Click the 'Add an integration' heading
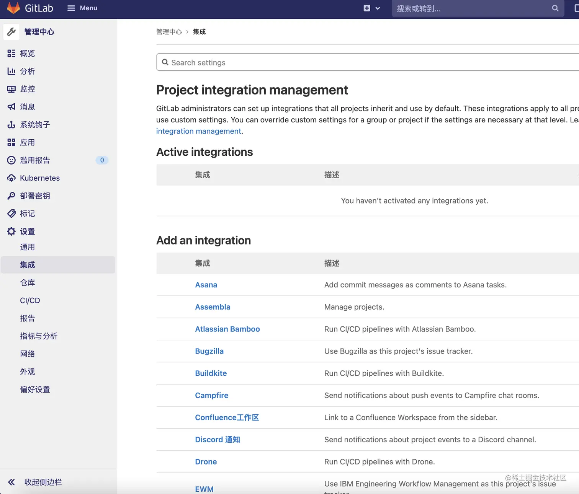 (204, 240)
